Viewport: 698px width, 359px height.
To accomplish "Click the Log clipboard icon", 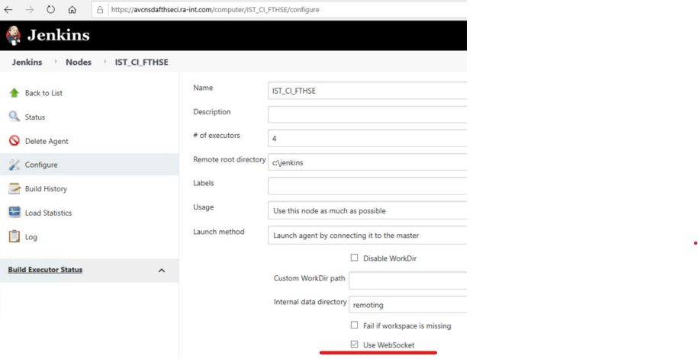I will pos(14,236).
